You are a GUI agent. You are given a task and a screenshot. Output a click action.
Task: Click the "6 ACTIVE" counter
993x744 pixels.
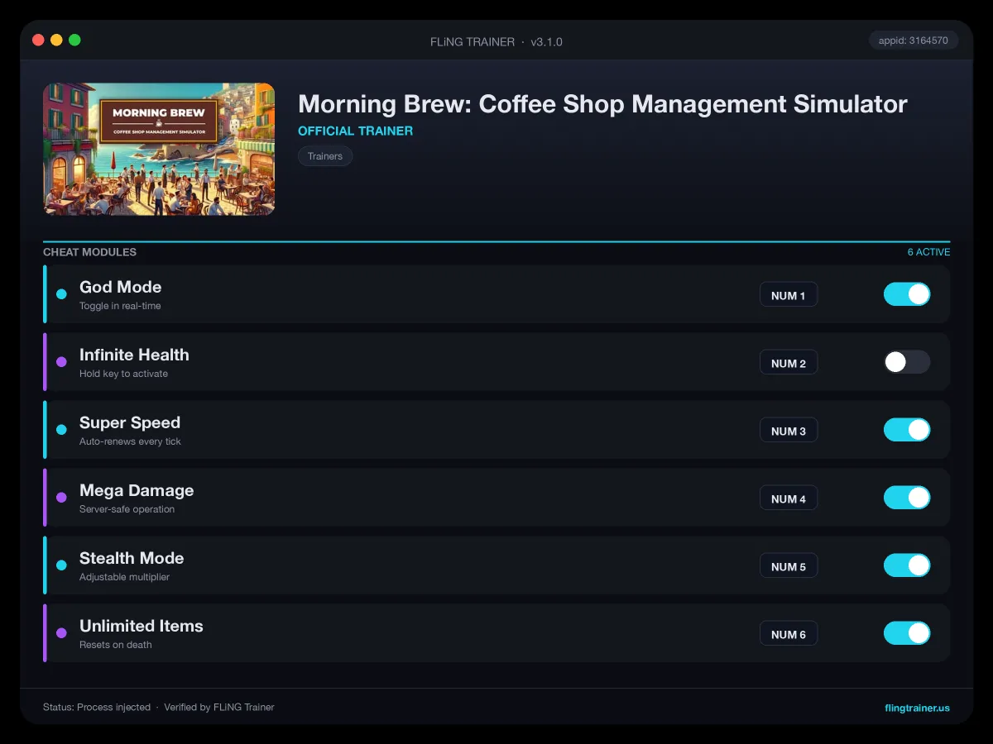928,252
